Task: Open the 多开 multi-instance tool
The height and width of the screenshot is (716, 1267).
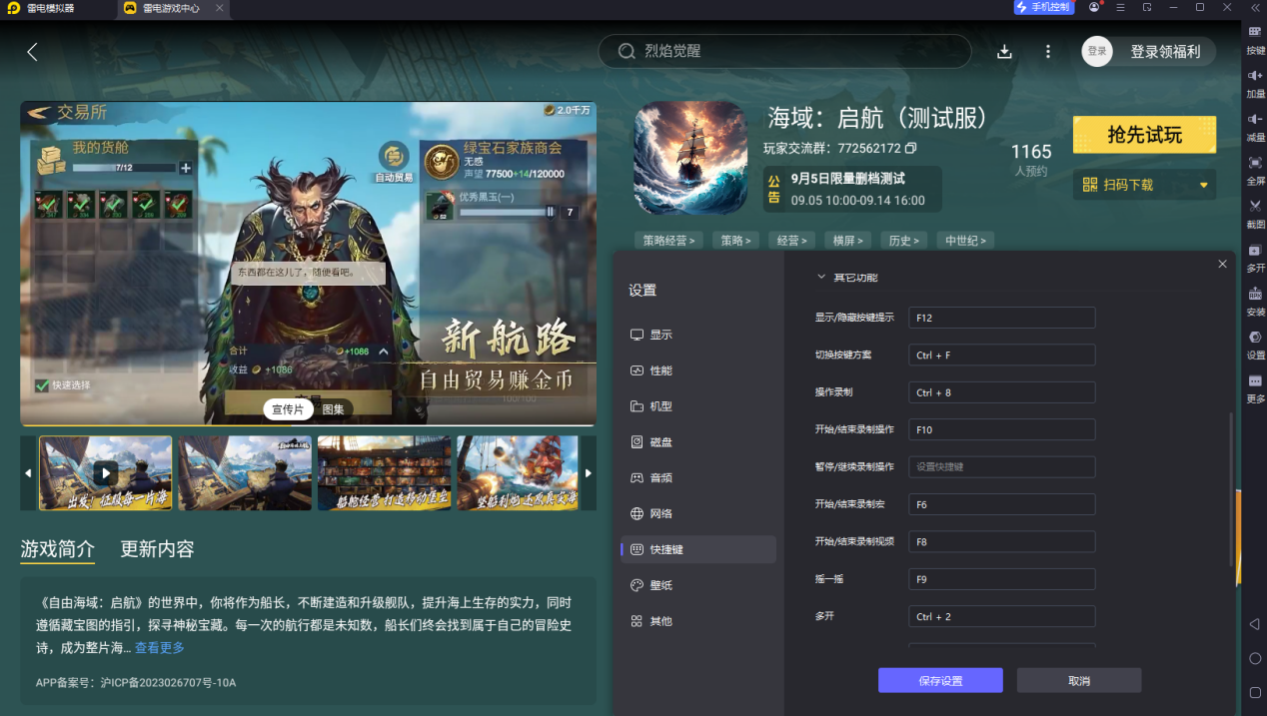Action: [x=1255, y=250]
